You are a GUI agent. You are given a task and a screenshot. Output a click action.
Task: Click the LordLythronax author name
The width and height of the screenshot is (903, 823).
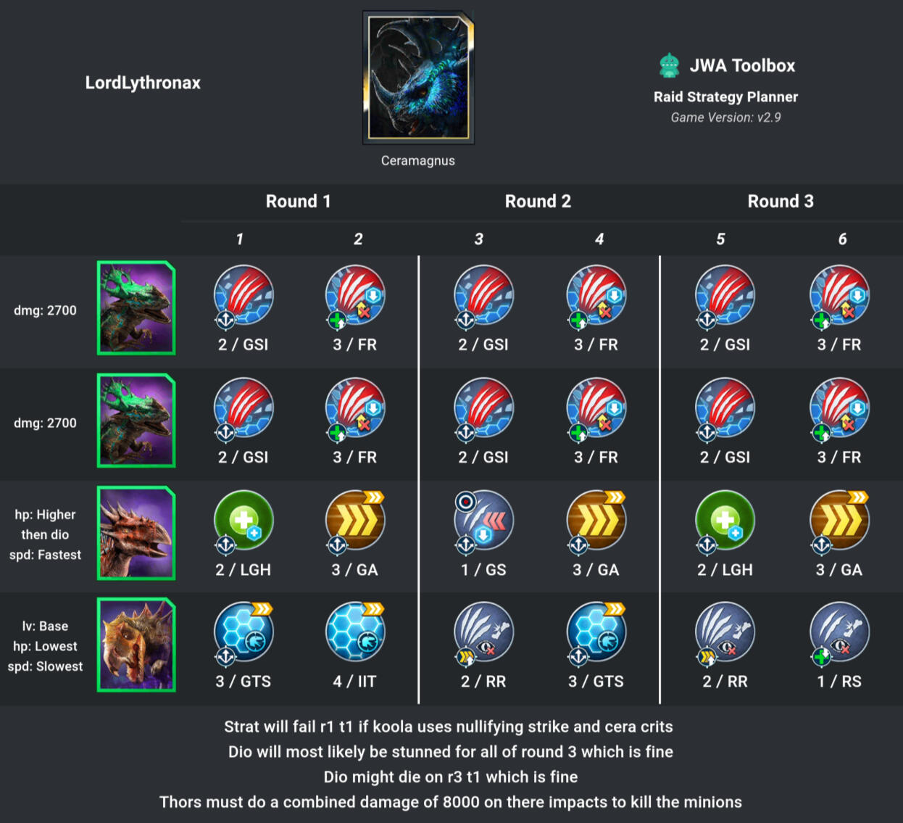143,83
